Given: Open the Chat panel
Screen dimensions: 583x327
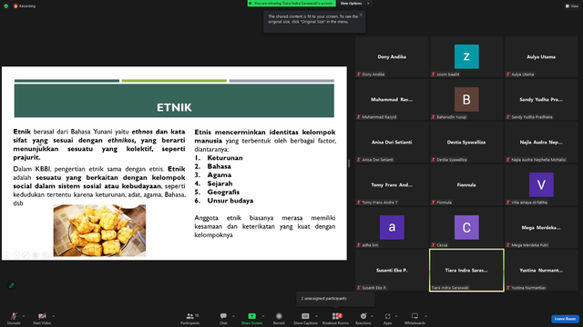Looking at the screenshot, I should coord(223,318).
